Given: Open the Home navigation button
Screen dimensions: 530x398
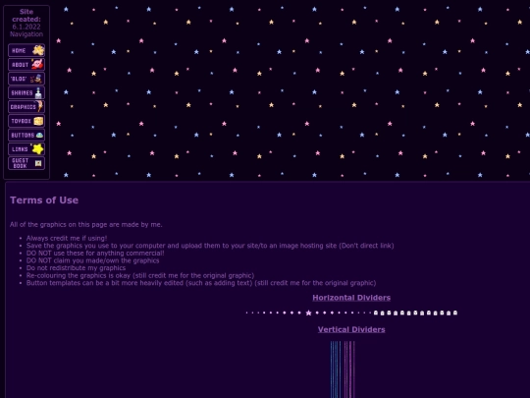Looking at the screenshot, I should pyautogui.click(x=26, y=50).
